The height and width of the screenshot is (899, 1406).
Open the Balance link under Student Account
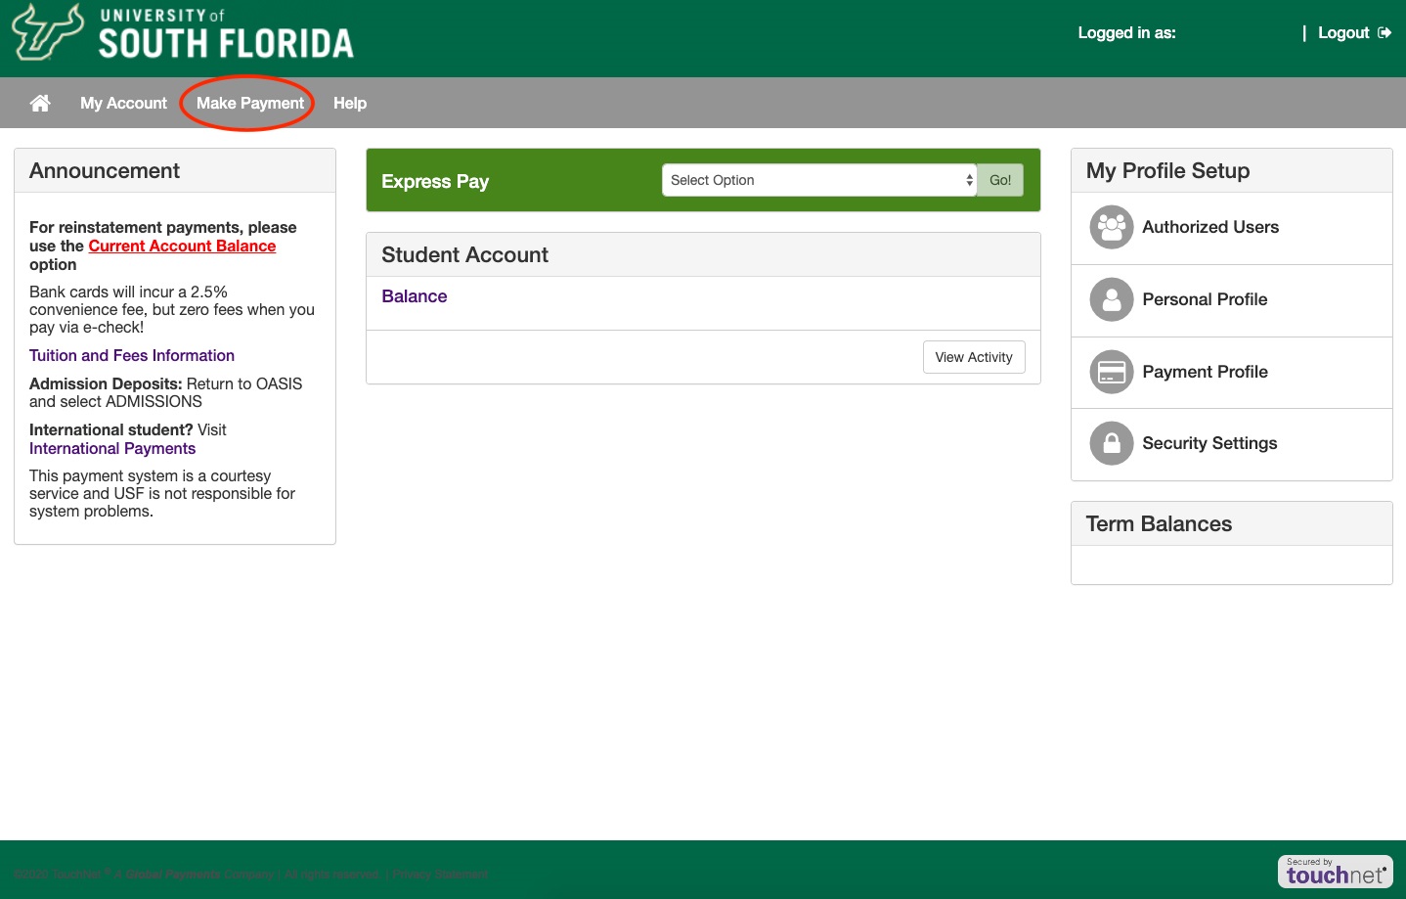(414, 296)
